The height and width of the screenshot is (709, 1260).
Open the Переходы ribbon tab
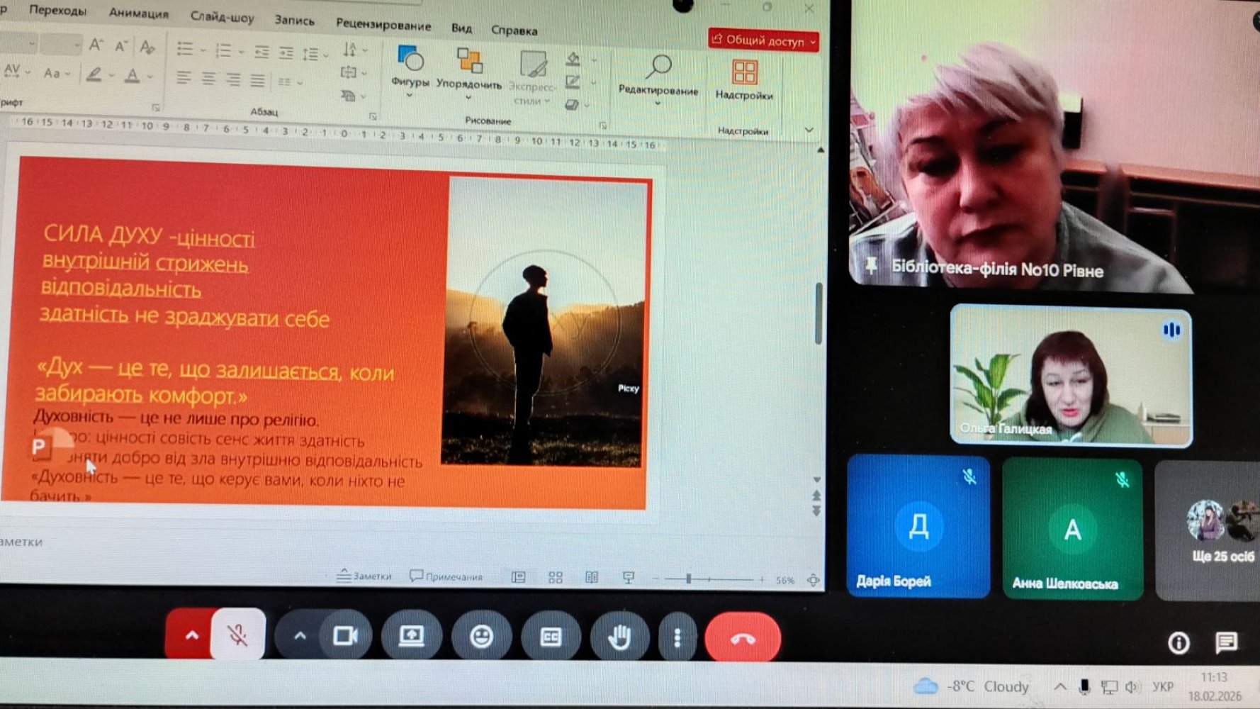pos(57,11)
